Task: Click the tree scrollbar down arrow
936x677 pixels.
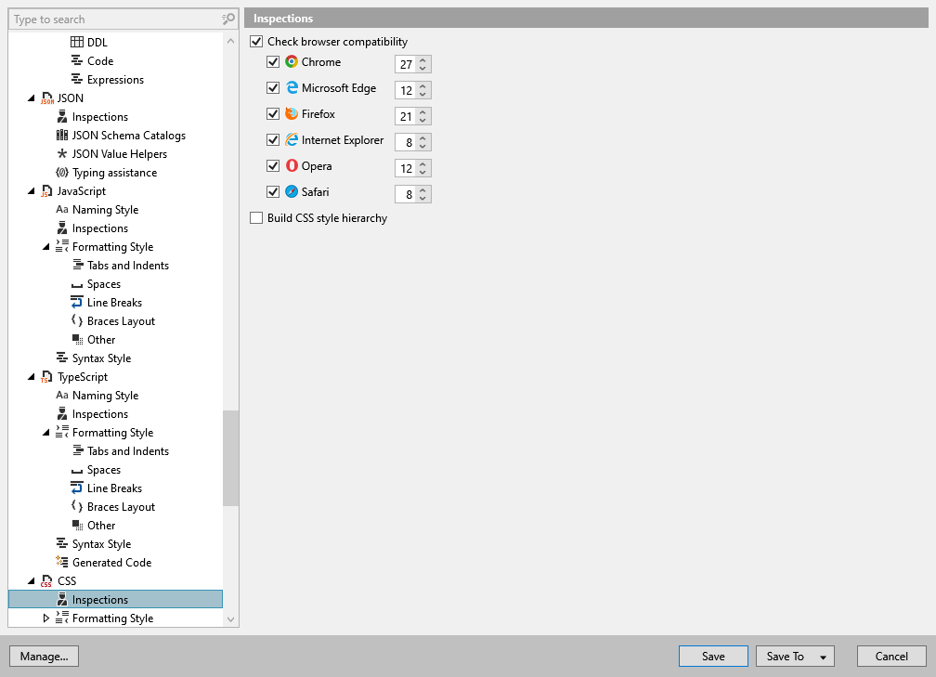Action: (231, 619)
